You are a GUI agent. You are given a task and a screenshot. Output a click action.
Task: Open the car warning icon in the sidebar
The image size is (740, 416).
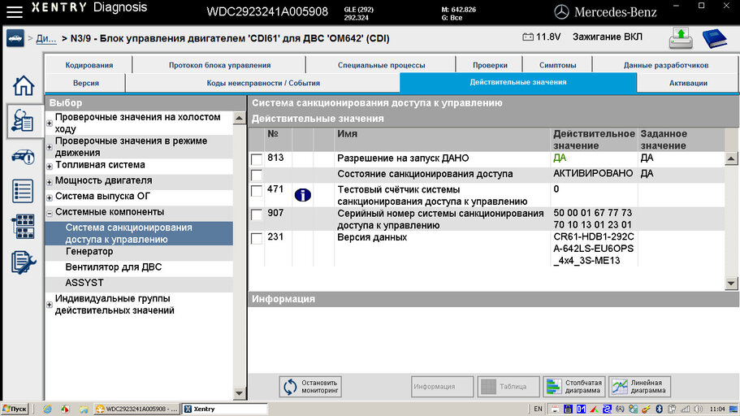click(x=23, y=156)
